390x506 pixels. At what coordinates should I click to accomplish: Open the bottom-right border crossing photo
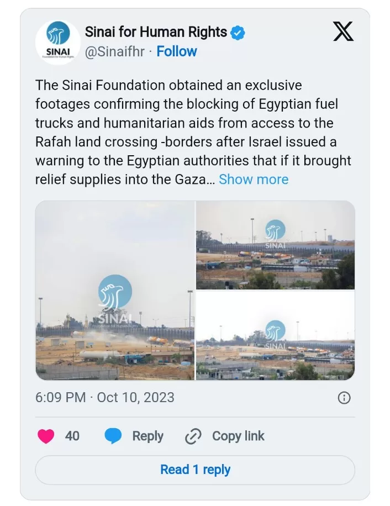click(x=275, y=336)
